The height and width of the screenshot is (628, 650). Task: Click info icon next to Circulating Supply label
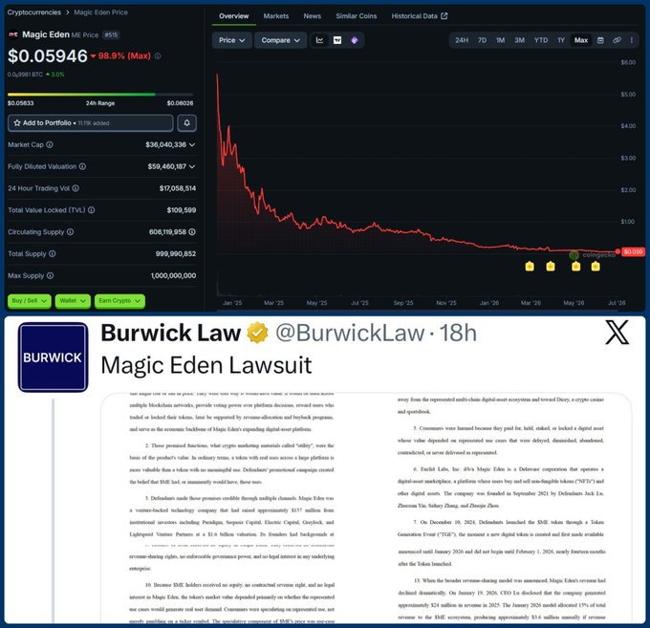tap(70, 231)
